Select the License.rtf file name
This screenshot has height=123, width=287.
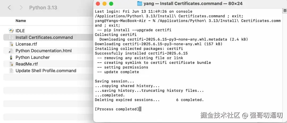pos(26,44)
